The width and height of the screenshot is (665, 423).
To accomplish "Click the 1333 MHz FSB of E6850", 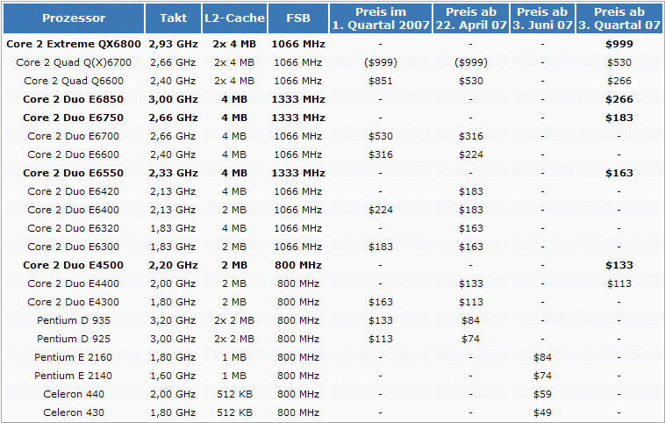I will point(298,99).
